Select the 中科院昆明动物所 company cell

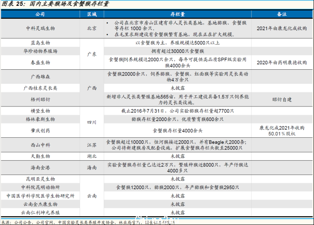tap(40, 187)
